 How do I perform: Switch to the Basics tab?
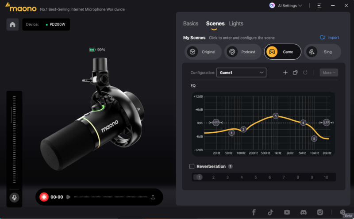tap(191, 23)
